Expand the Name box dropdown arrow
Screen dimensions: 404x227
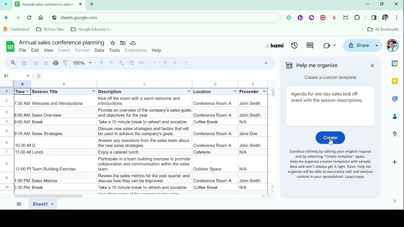click(28, 76)
